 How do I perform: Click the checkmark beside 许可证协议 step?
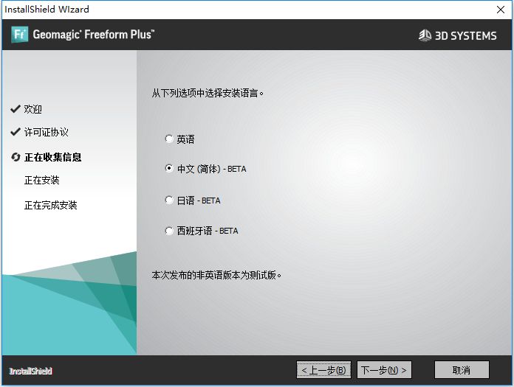click(16, 132)
